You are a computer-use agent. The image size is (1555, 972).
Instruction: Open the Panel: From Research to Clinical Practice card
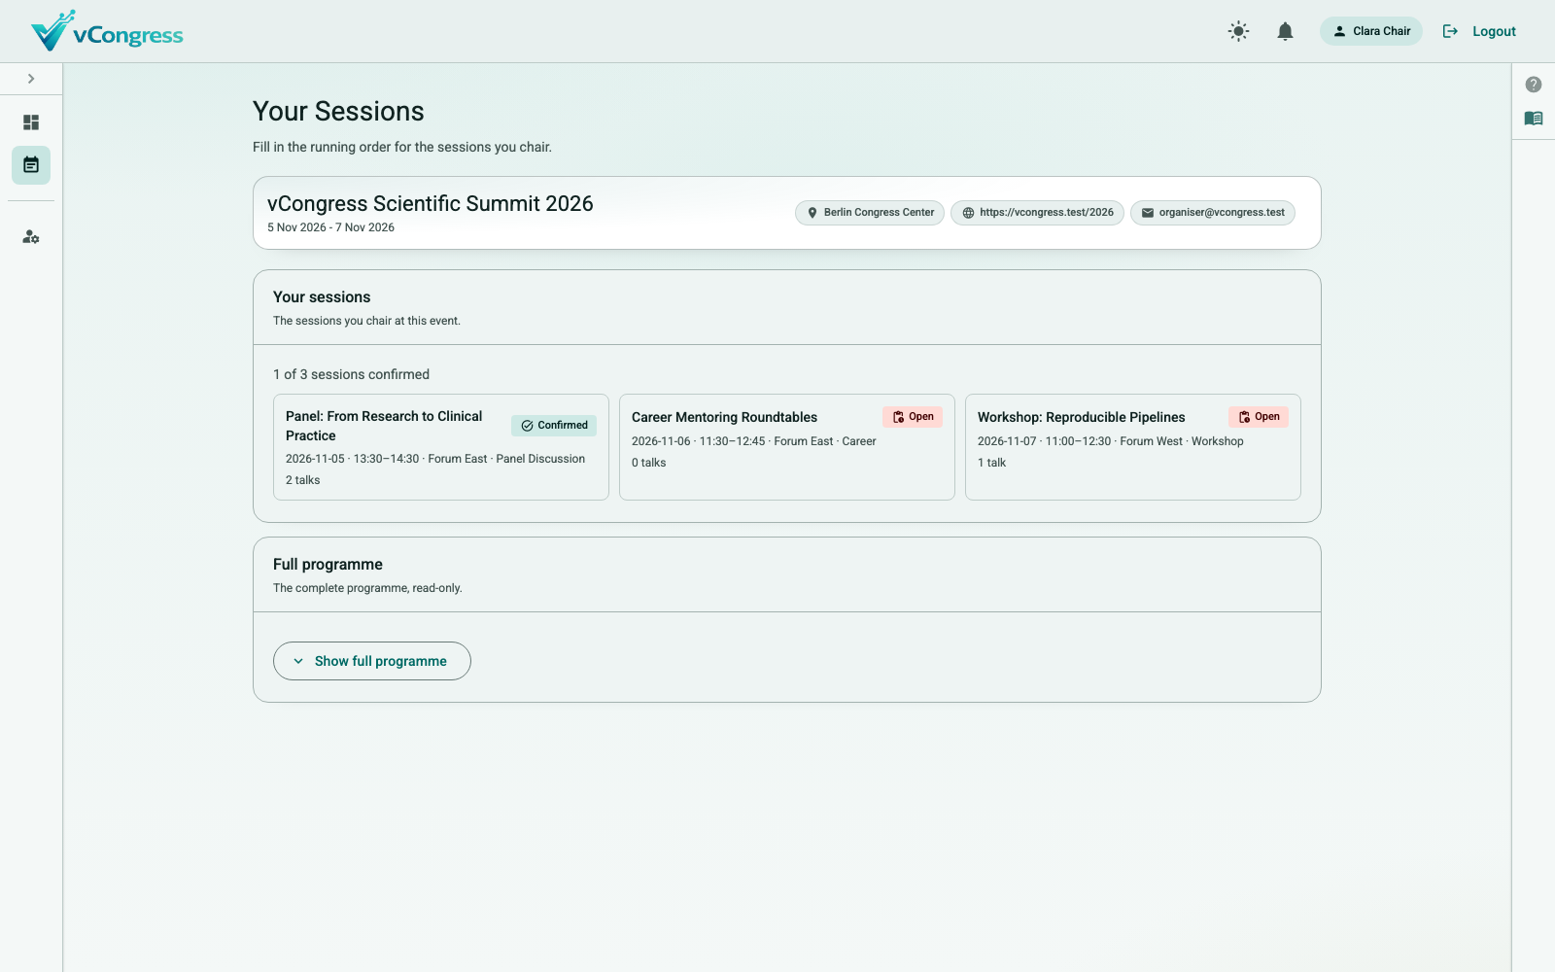point(441,447)
